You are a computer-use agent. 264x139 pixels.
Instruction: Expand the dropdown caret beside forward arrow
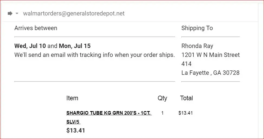(17, 14)
